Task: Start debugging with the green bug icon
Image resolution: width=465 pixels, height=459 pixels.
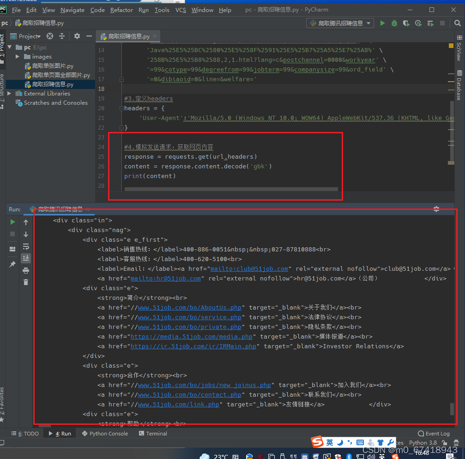Action: pos(394,23)
